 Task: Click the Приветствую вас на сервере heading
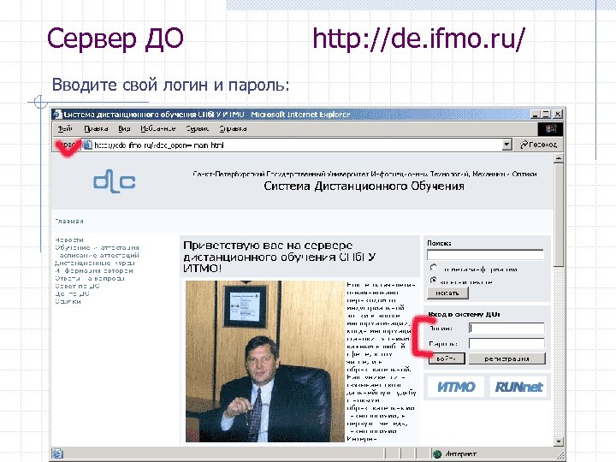279,257
